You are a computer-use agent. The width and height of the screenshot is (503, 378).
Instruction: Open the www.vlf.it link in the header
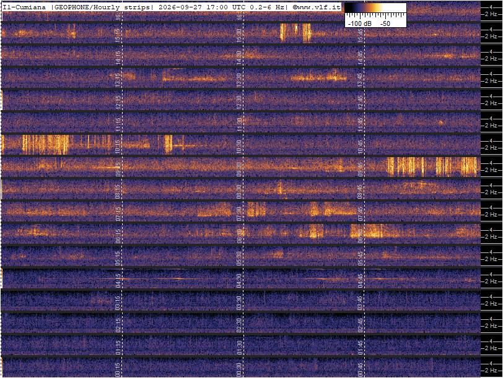pos(316,7)
